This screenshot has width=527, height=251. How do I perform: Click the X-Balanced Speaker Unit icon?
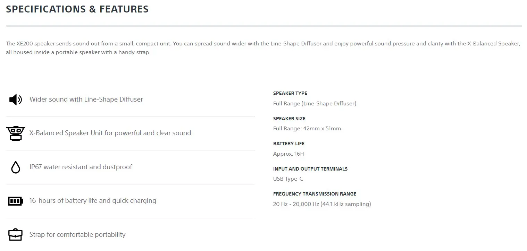pos(15,133)
